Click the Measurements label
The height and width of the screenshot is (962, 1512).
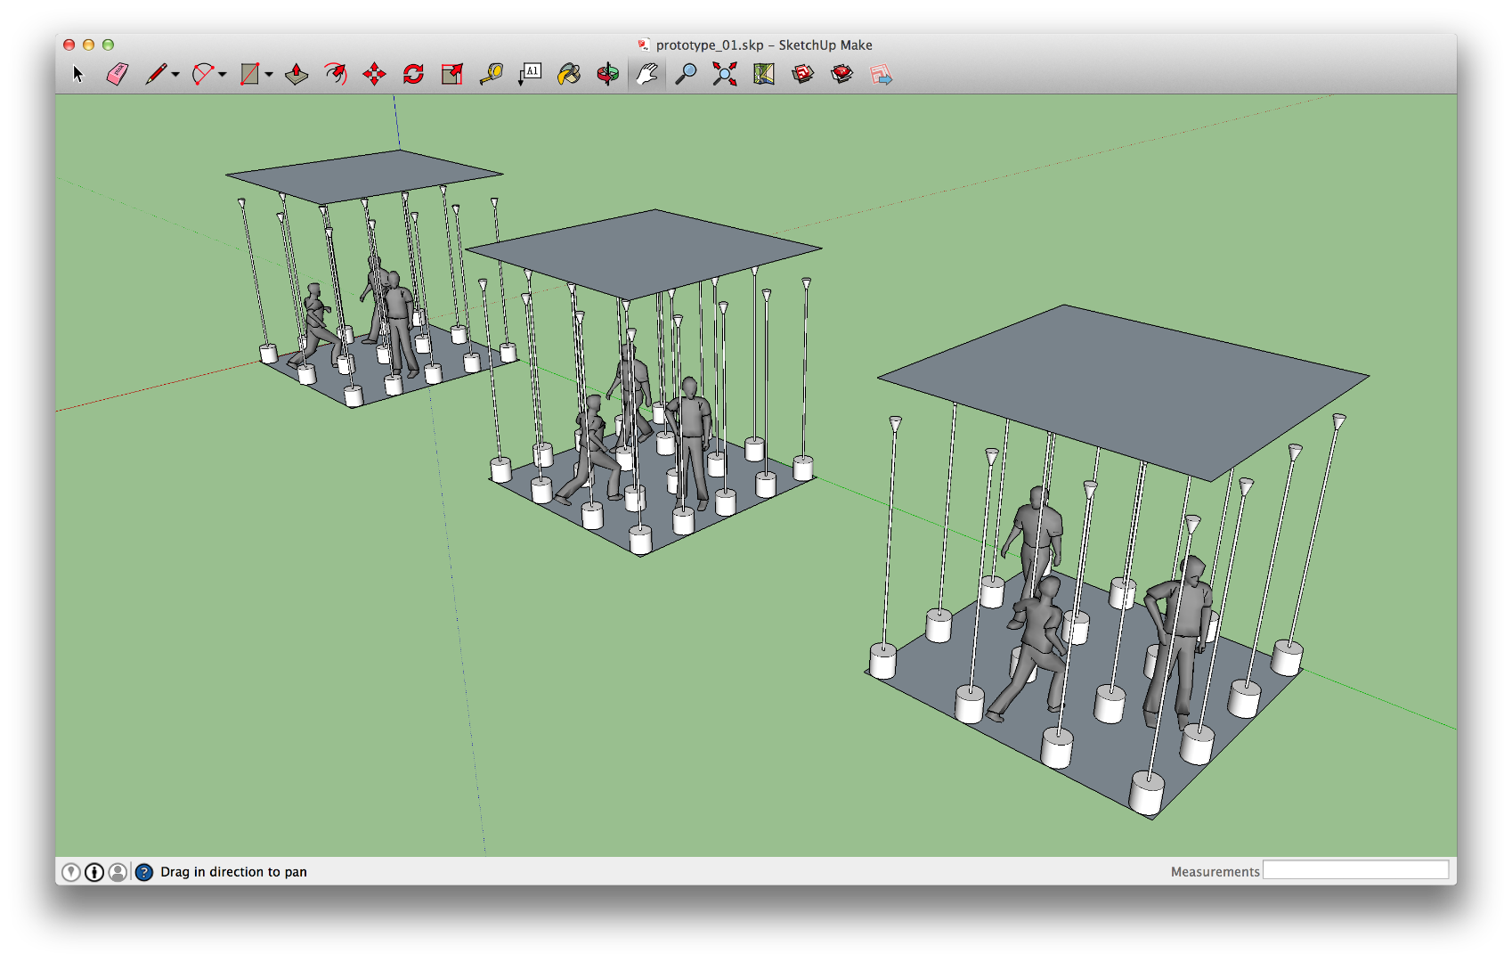(x=1215, y=872)
